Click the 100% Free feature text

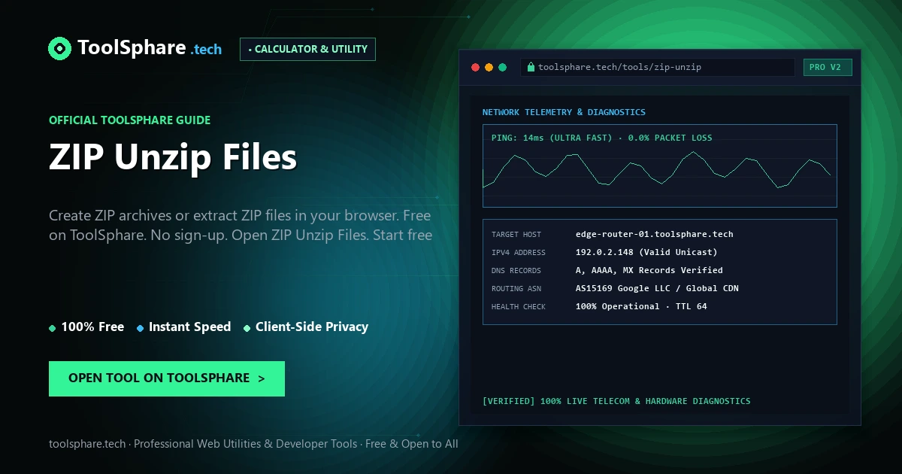tap(92, 327)
